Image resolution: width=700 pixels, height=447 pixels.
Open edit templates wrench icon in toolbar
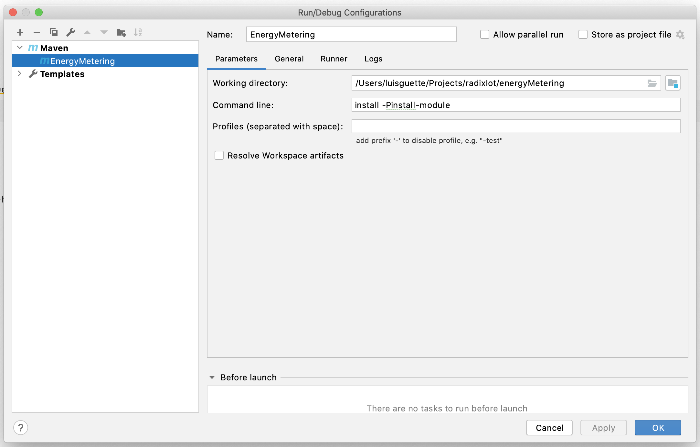tap(70, 32)
